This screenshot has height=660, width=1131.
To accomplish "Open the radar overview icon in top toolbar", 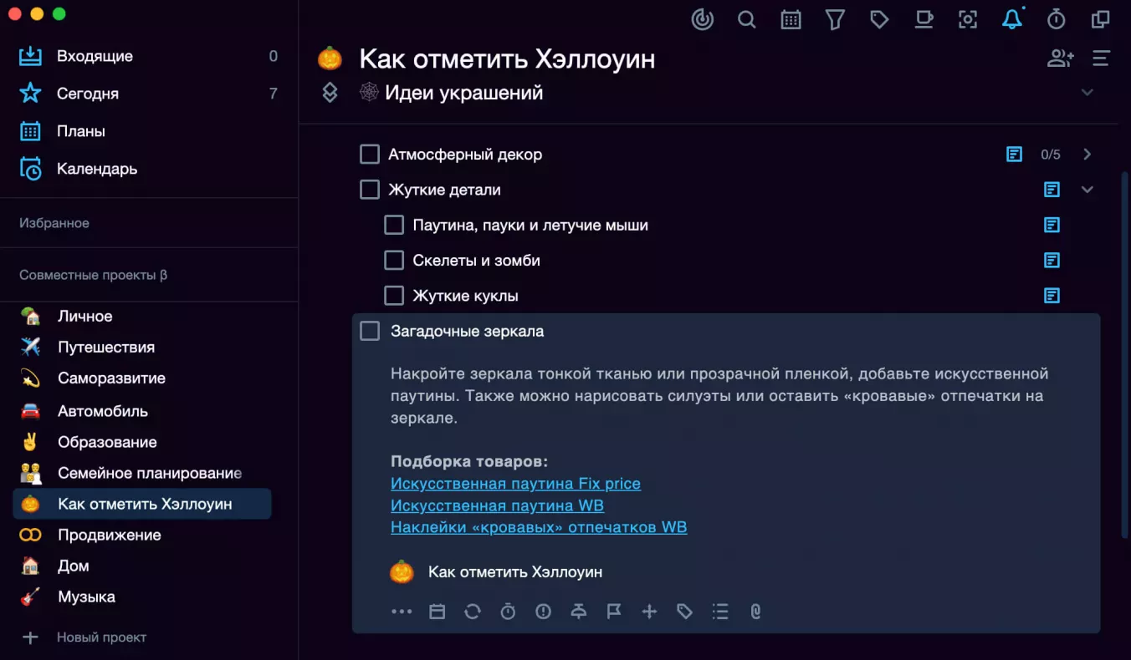I will point(703,19).
